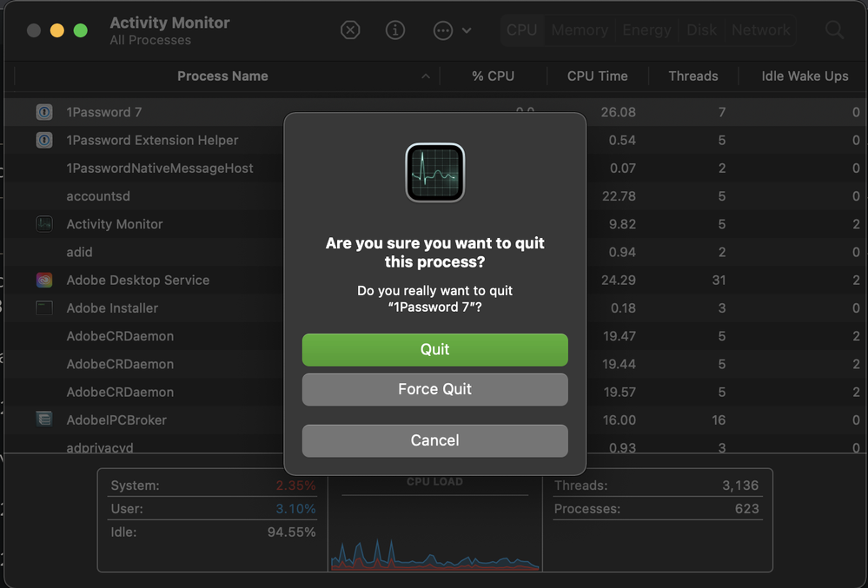Click the Activity Monitor icon in dialog
Viewport: 868px width, 588px height.
pyautogui.click(x=434, y=173)
